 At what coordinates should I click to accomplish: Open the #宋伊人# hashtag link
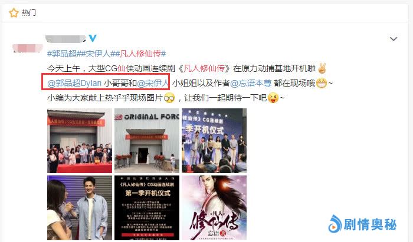[98, 54]
